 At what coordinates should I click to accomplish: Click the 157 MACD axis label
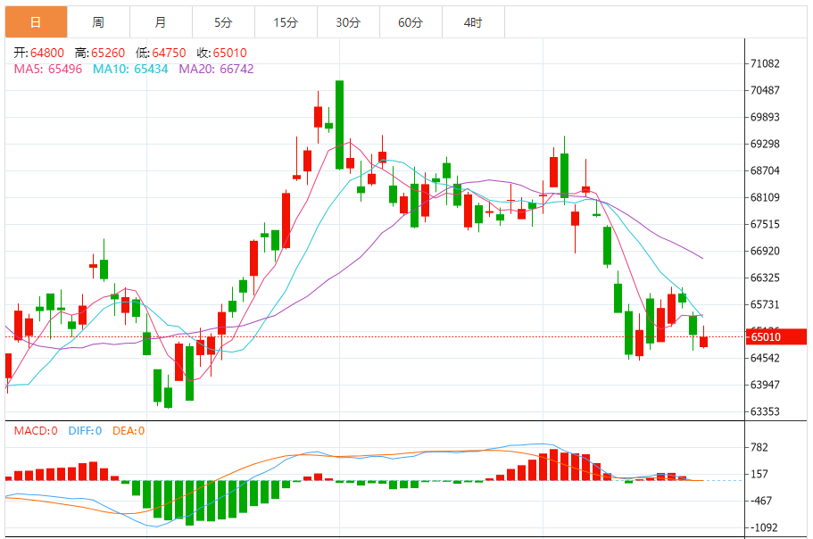[759, 474]
